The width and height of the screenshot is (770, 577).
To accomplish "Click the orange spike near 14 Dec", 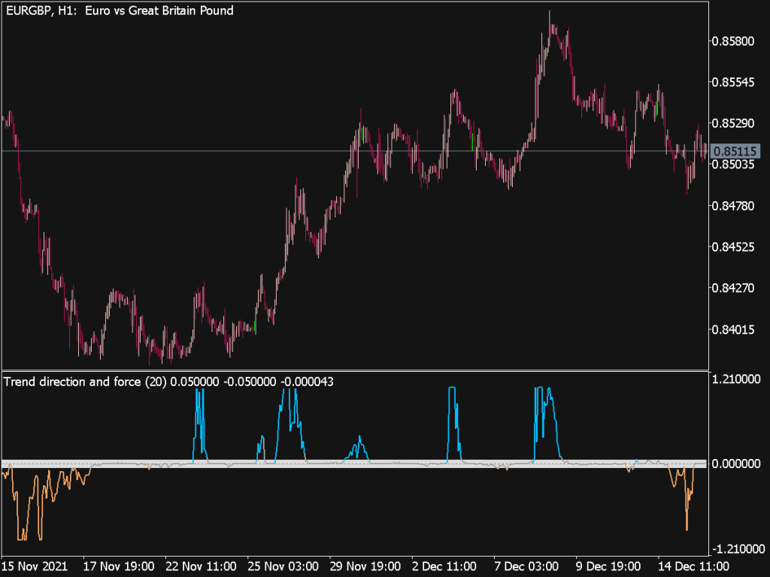I will click(x=687, y=509).
